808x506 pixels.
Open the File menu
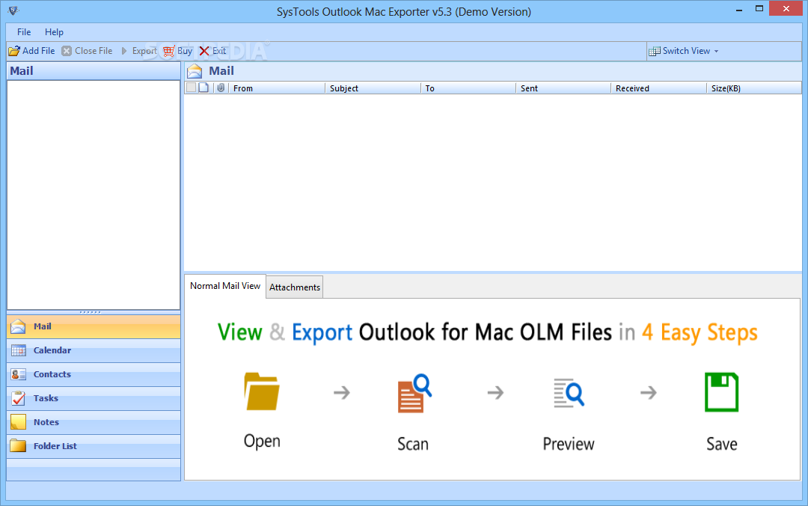point(24,32)
